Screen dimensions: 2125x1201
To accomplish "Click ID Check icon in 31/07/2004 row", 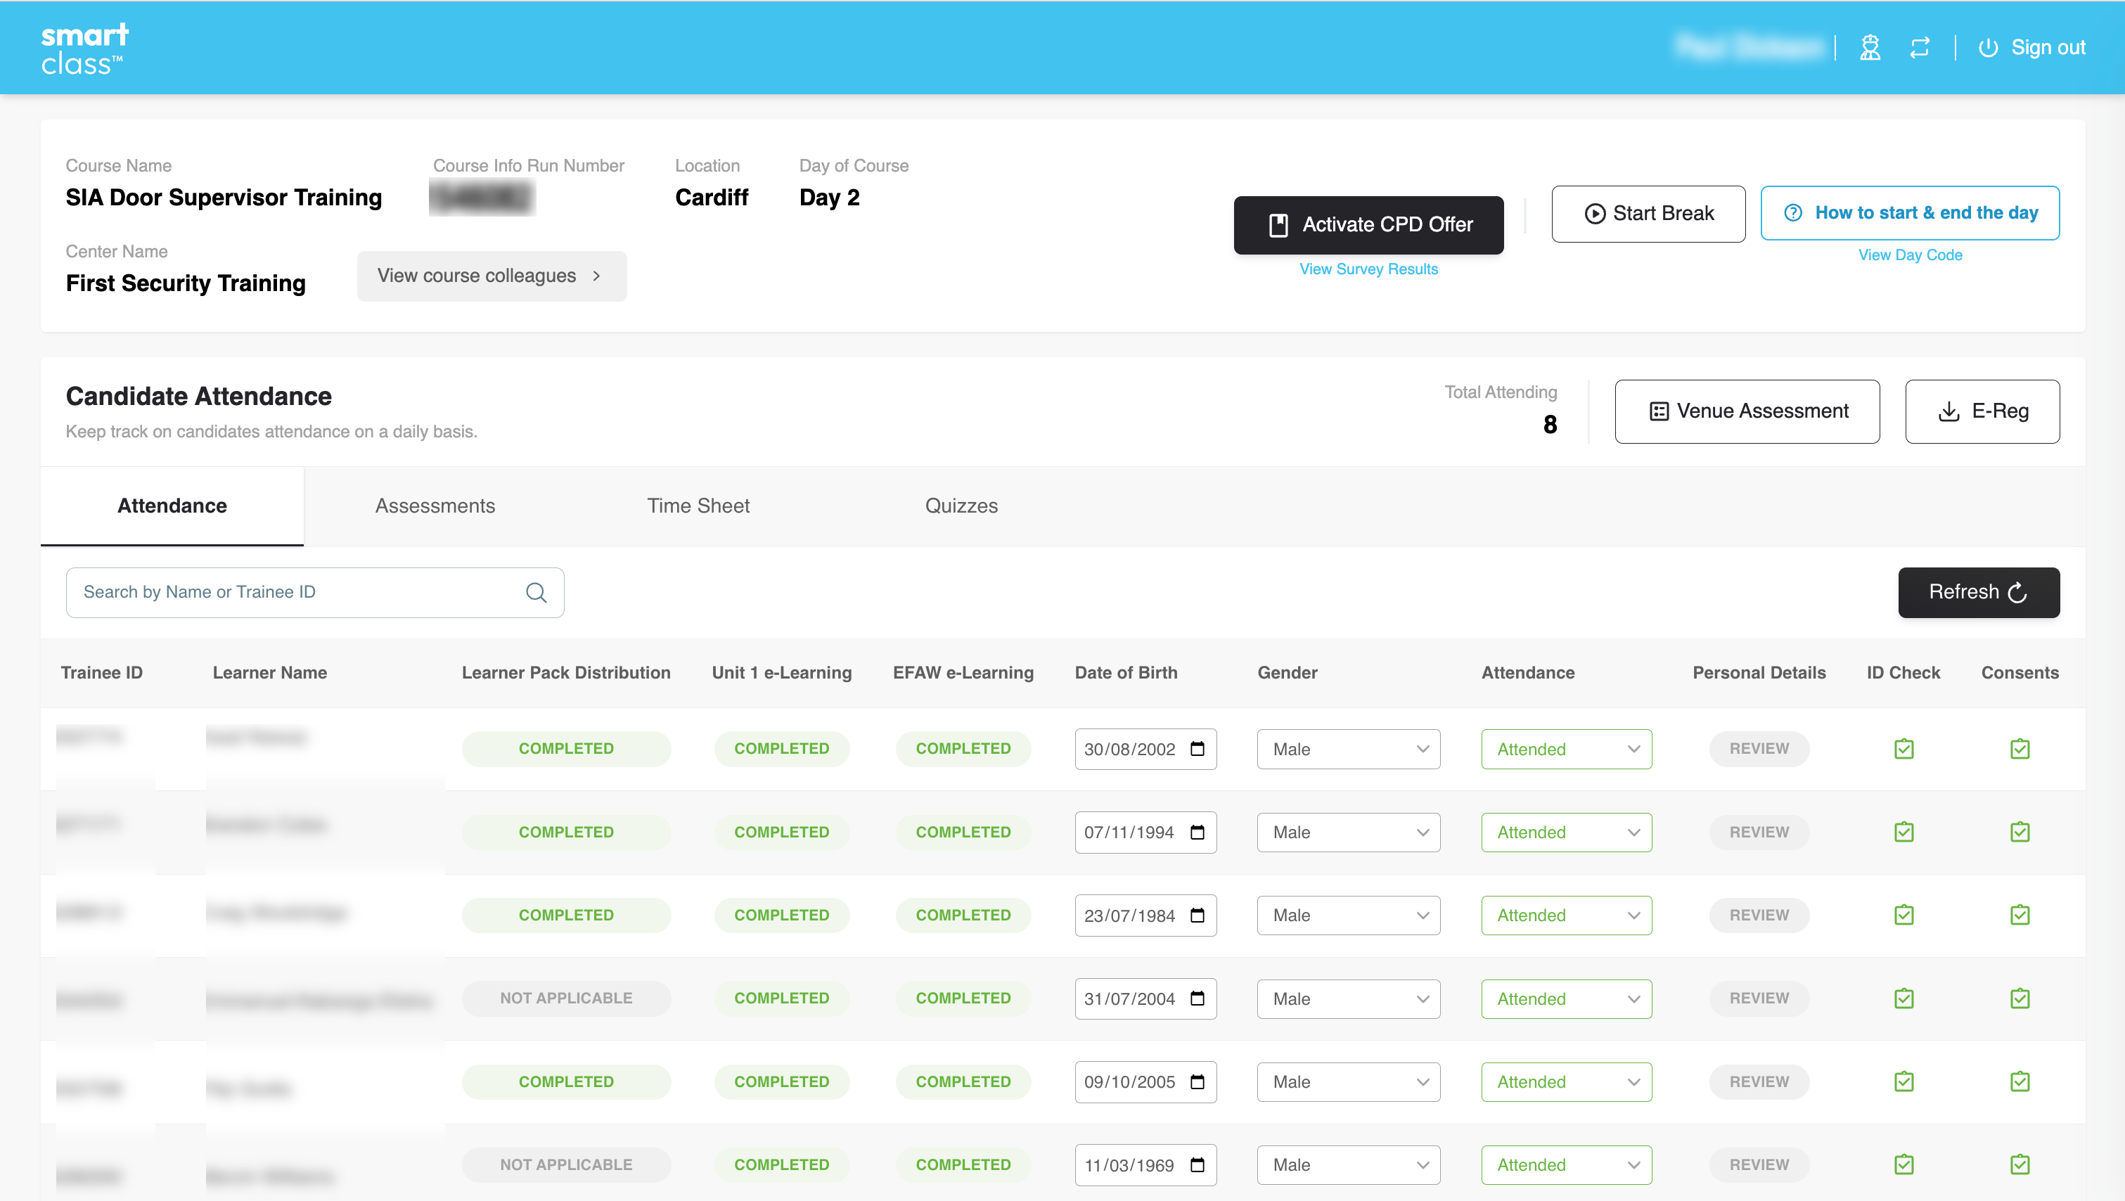I will click(x=1904, y=999).
